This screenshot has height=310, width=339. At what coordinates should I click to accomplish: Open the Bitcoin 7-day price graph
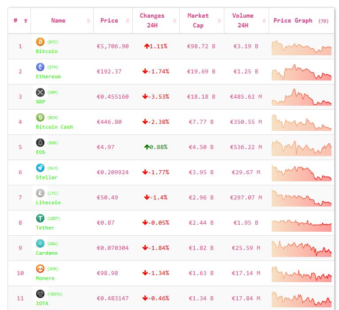coord(301,47)
